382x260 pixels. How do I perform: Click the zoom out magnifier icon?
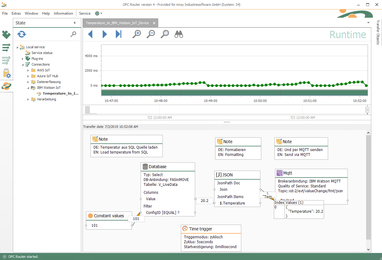point(150,34)
